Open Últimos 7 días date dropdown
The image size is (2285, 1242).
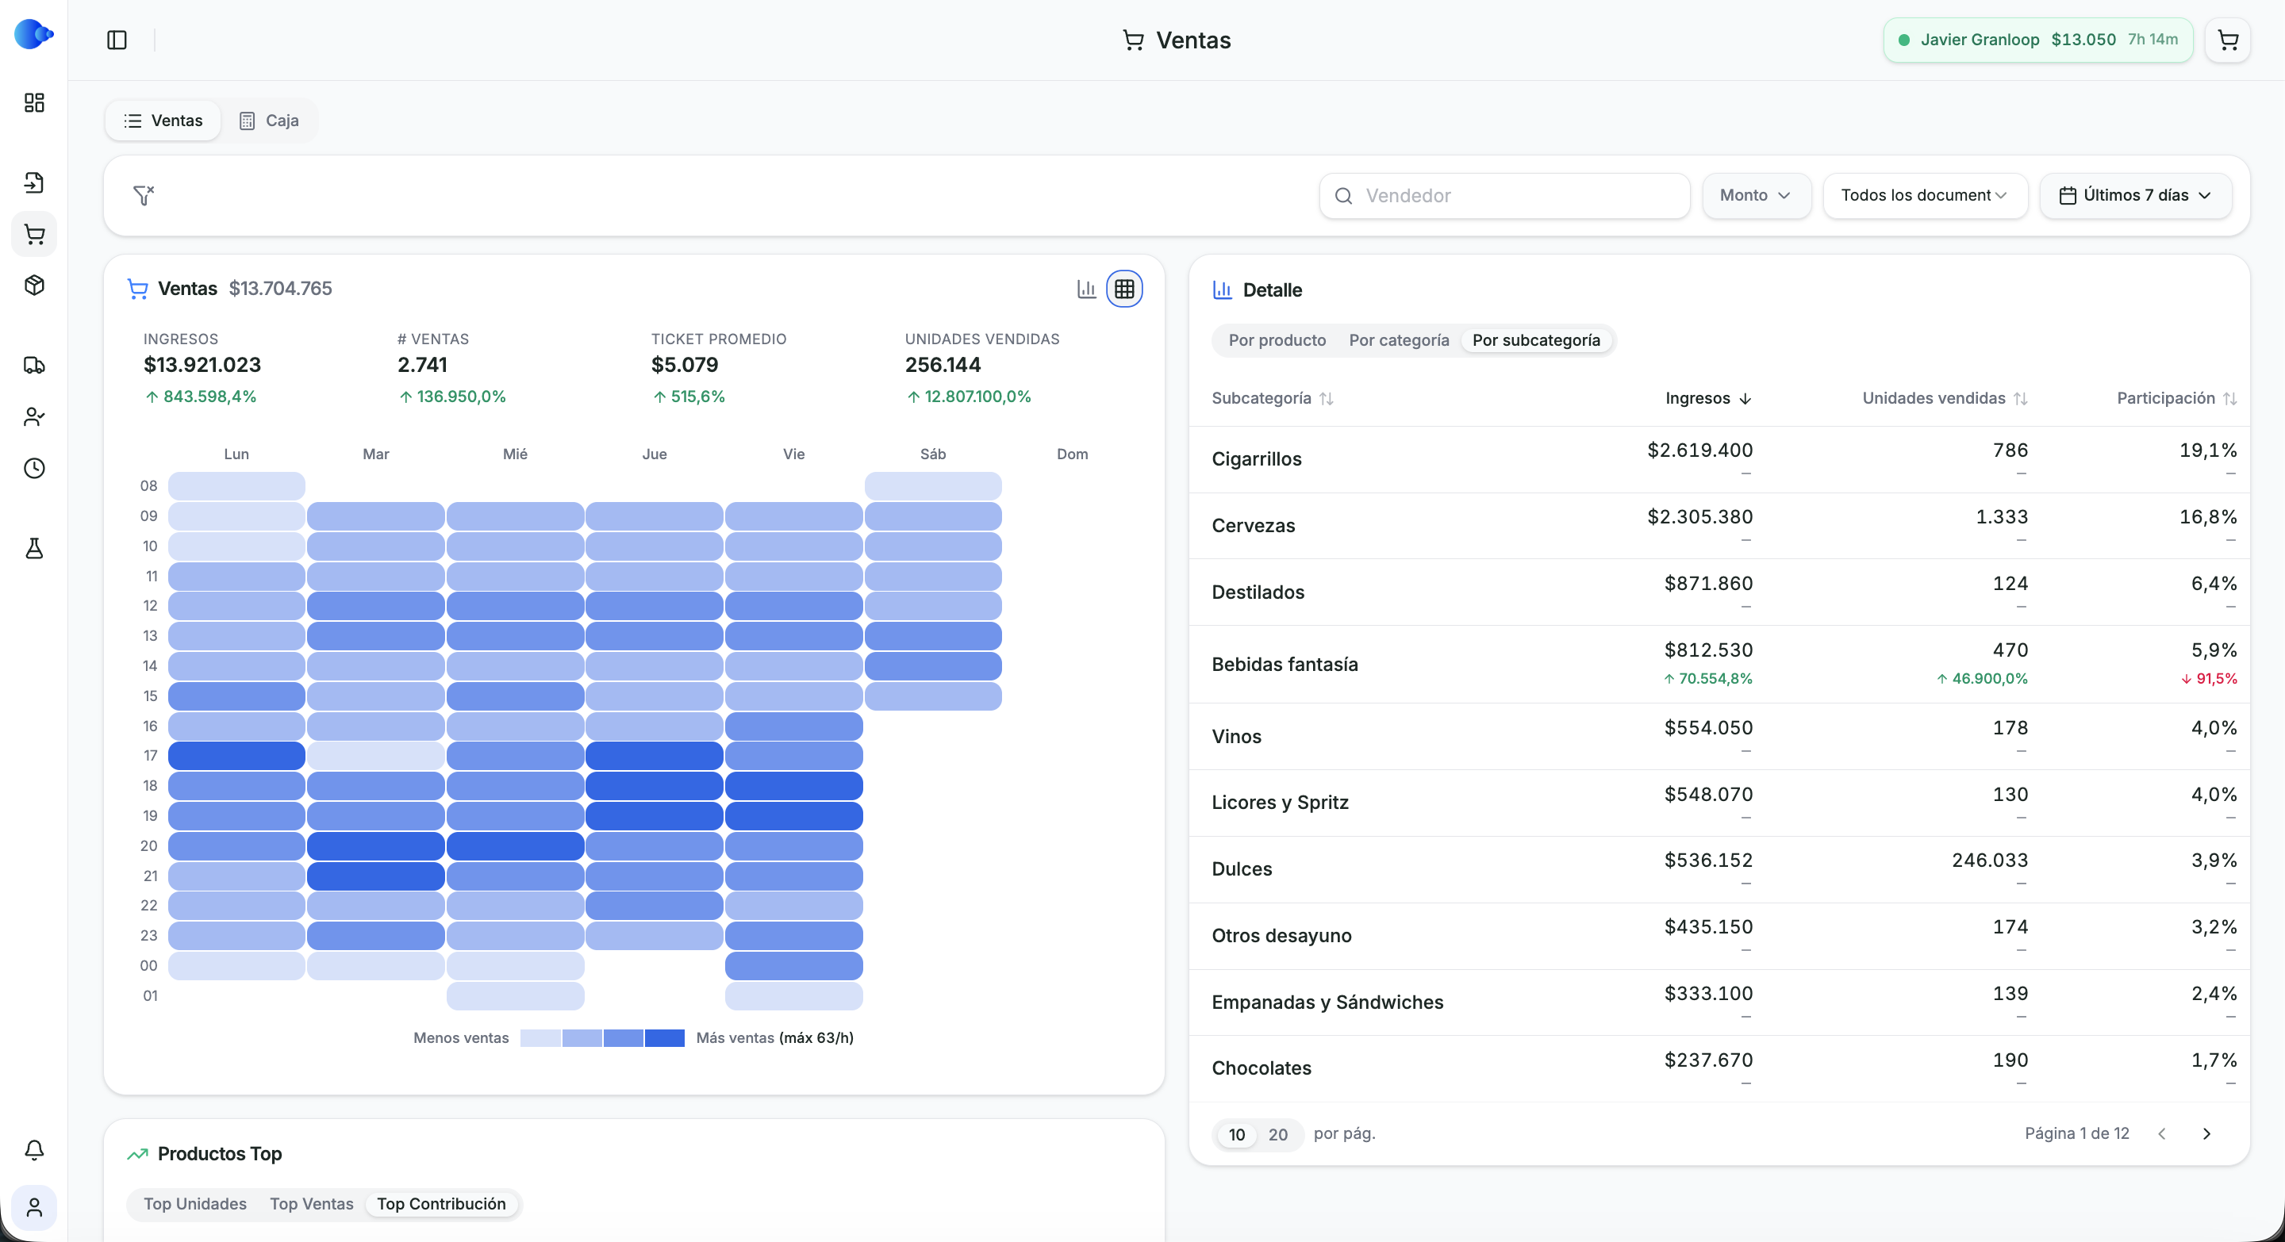pos(2135,195)
